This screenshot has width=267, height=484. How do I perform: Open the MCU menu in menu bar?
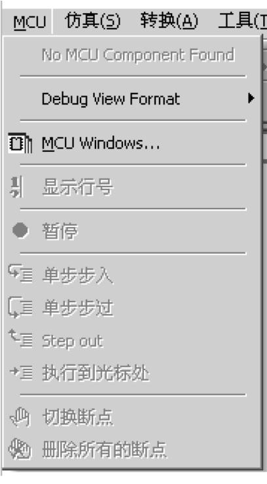point(30,22)
